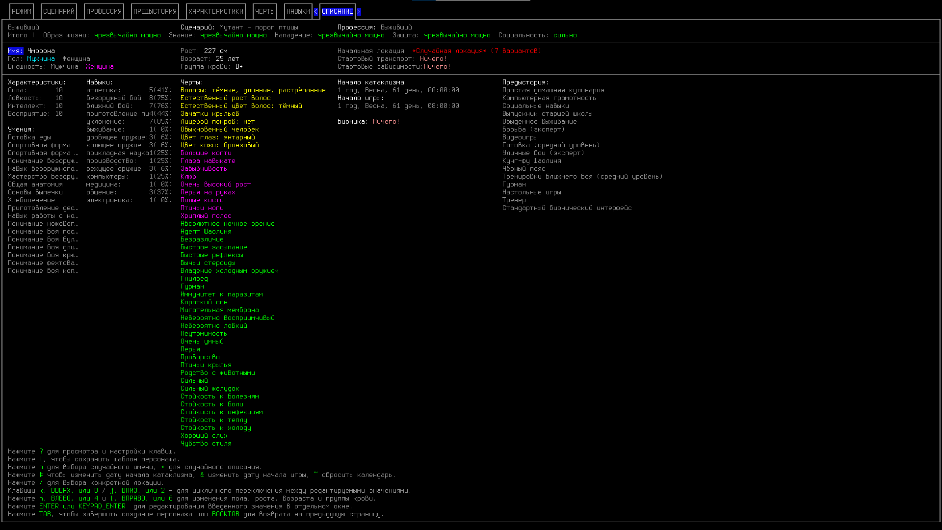Change blood group value B+
Image resolution: width=942 pixels, height=530 pixels.
tap(239, 67)
